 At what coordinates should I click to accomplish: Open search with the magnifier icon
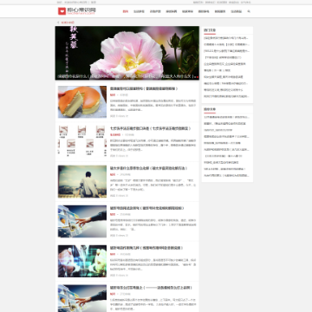[249, 11]
